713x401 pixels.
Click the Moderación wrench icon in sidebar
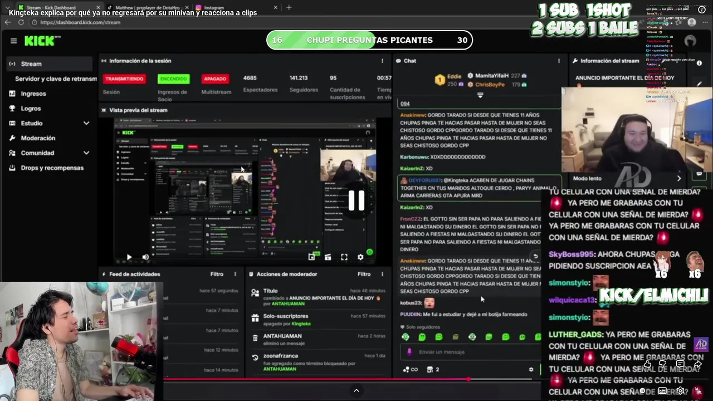(x=12, y=138)
